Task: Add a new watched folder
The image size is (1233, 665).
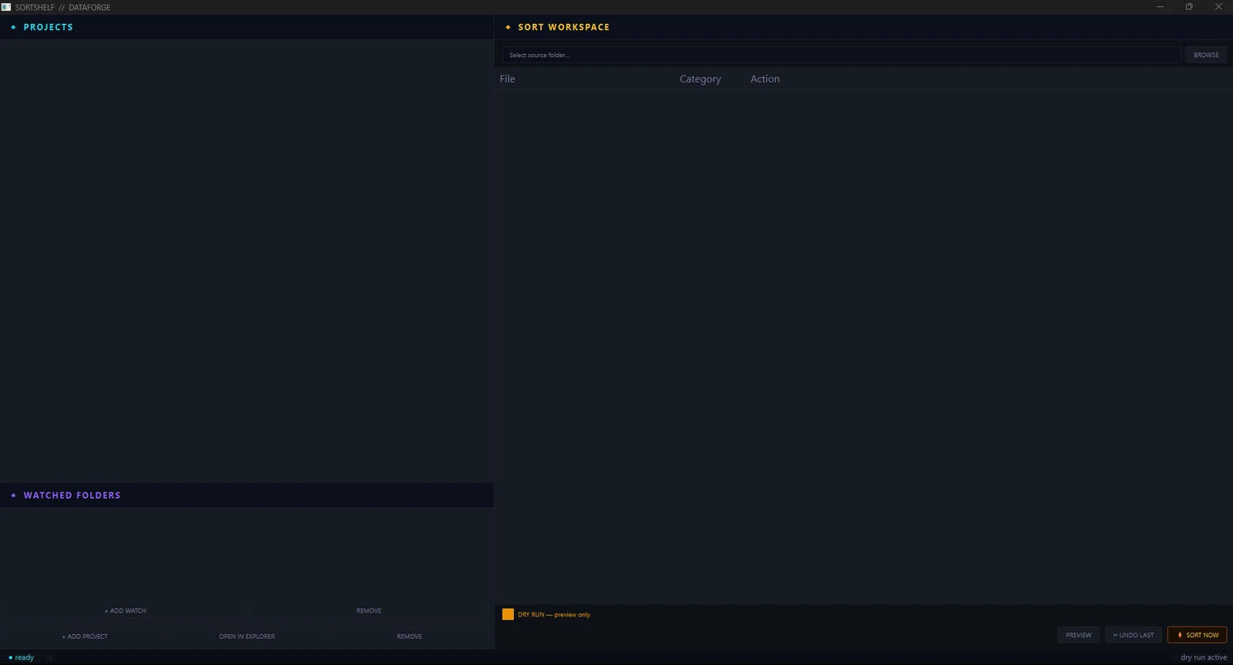Action: [x=126, y=610]
